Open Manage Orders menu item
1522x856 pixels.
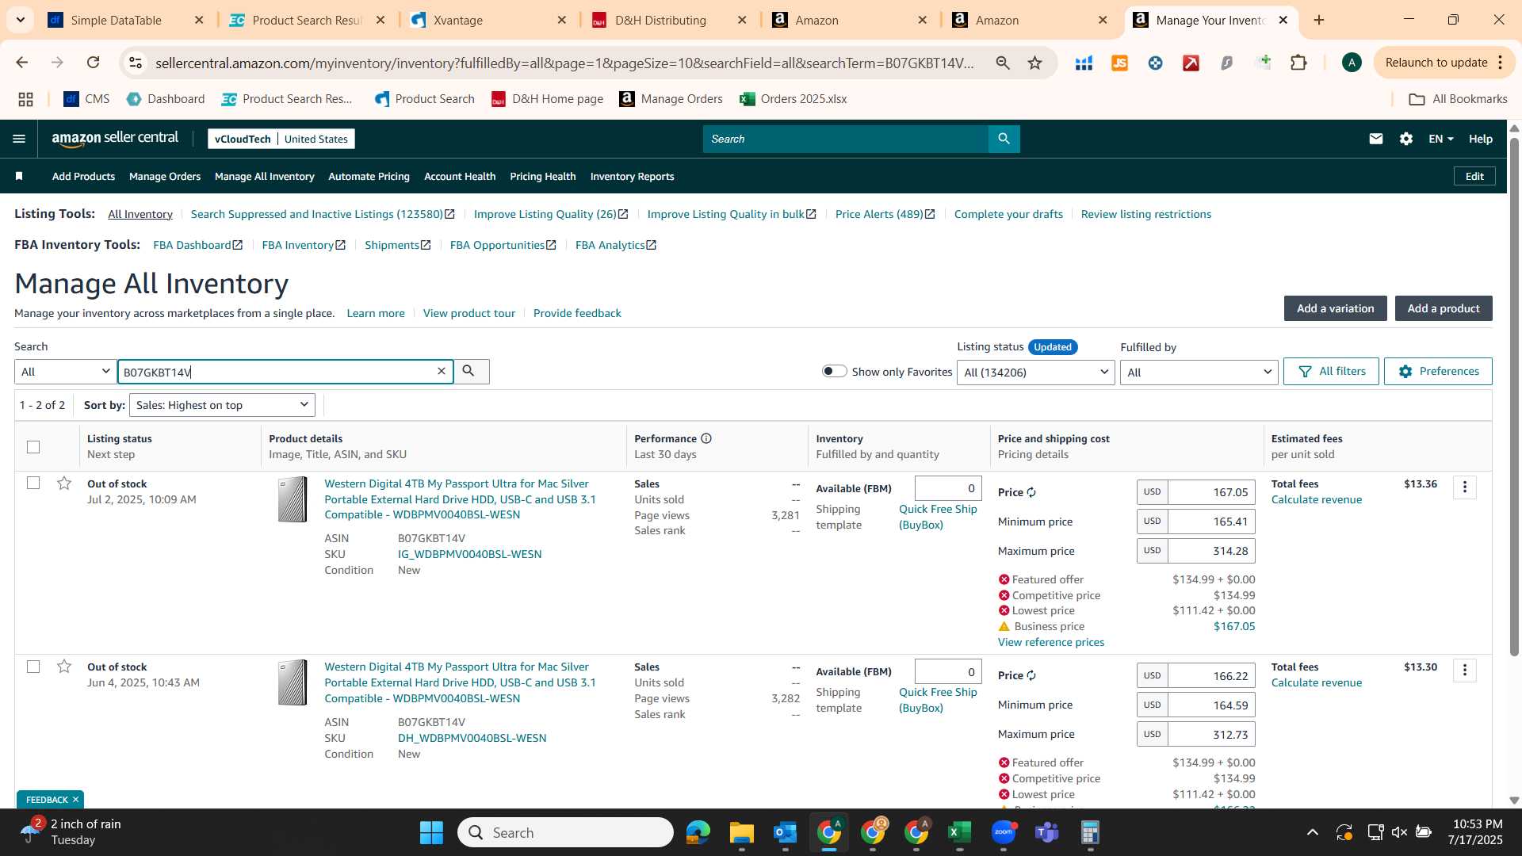165,176
